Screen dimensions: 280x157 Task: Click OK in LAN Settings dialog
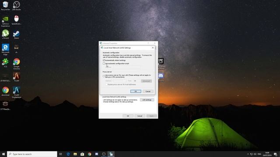(136, 91)
